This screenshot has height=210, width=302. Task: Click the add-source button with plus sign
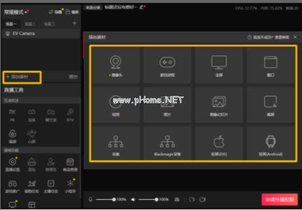[x=22, y=77]
